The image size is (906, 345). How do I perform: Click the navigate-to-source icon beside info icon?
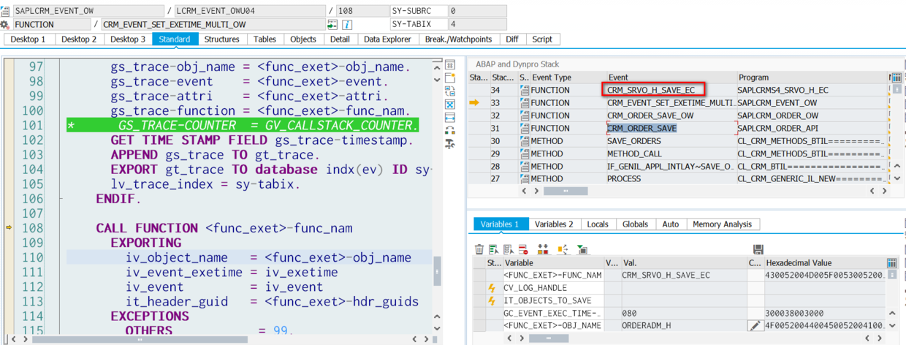coord(332,24)
